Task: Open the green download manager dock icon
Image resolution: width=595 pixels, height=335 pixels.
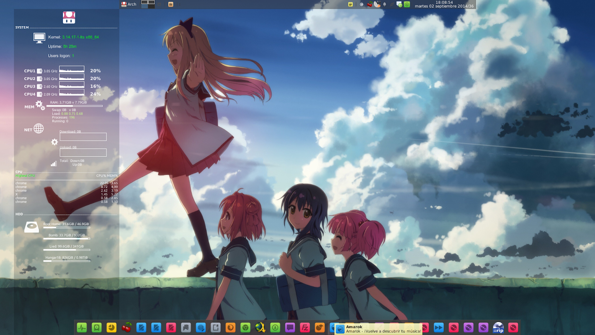Action: 275,327
